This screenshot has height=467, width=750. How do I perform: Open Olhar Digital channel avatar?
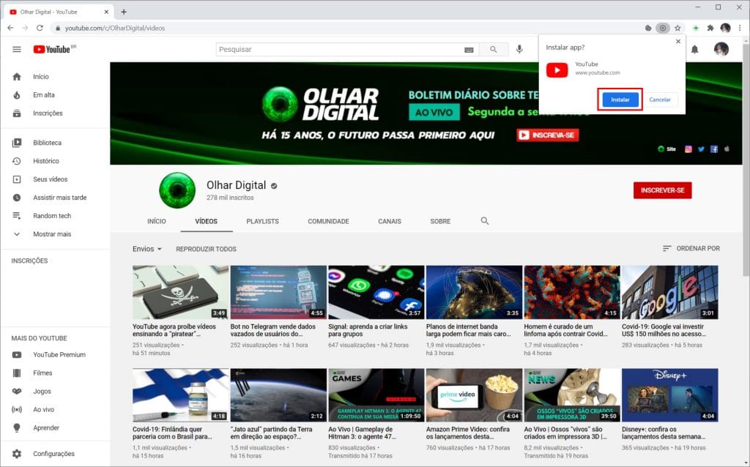point(177,190)
